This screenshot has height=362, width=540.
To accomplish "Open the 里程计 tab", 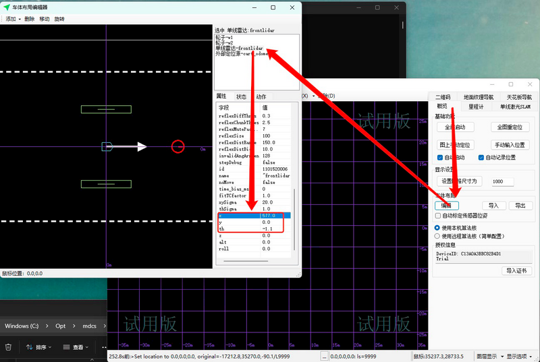I will click(x=475, y=107).
